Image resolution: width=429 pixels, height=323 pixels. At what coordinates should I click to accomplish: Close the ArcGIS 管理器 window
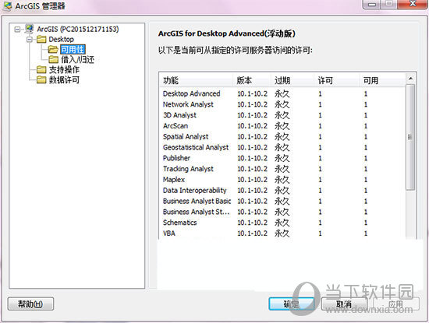click(x=413, y=4)
